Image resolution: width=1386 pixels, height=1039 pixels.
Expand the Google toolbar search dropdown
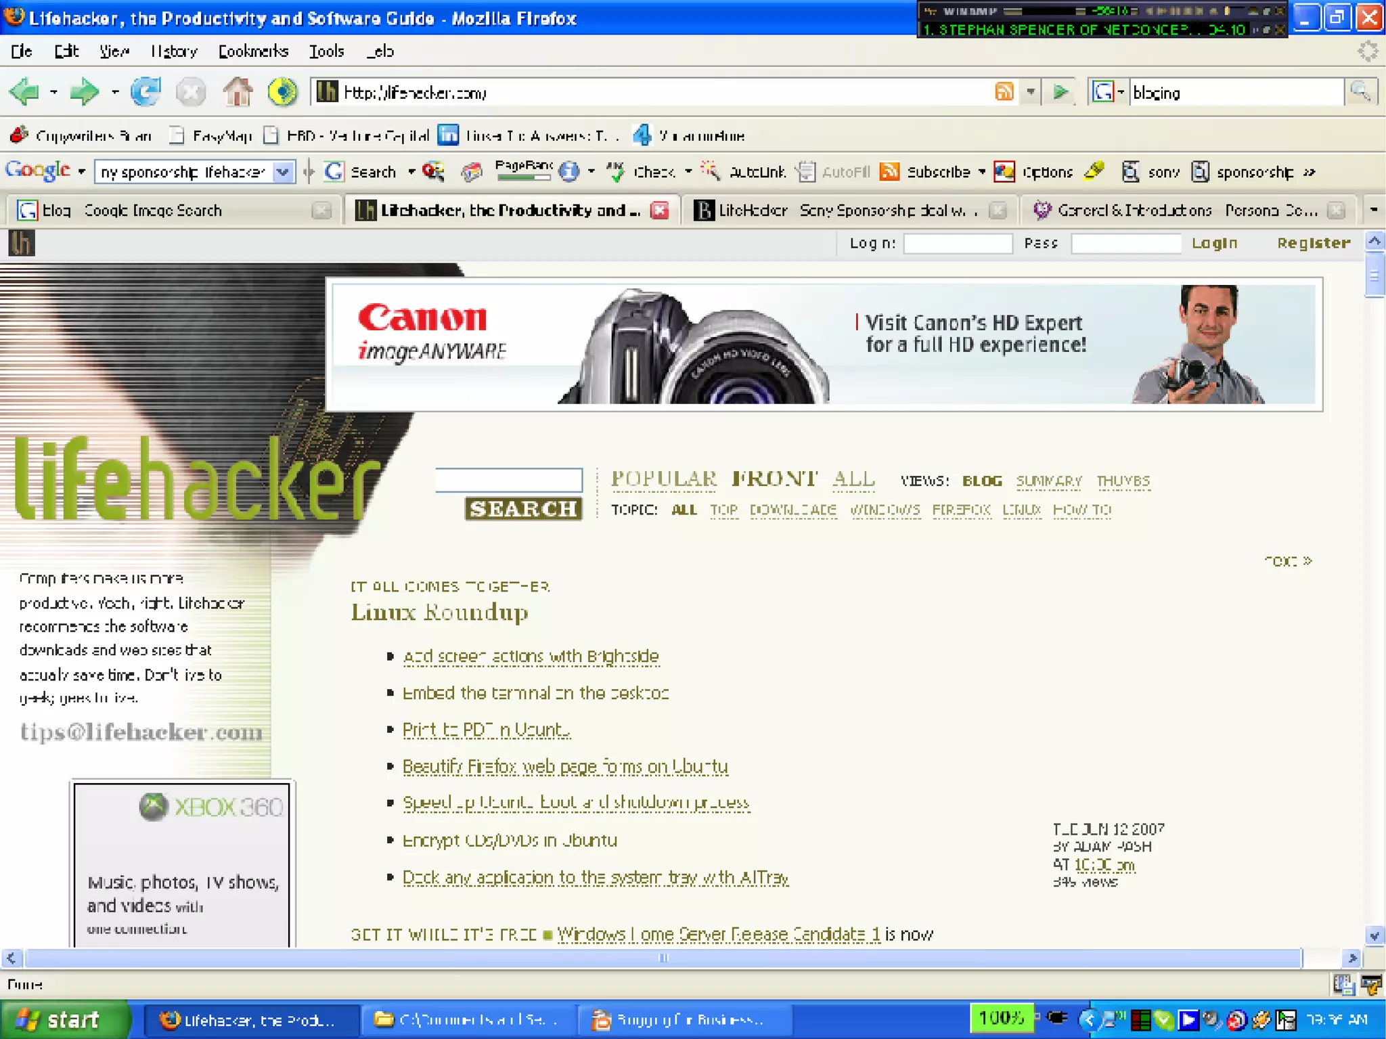[284, 172]
